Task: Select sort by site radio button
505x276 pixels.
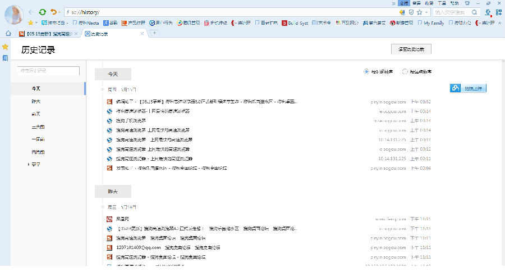Action: 405,71
